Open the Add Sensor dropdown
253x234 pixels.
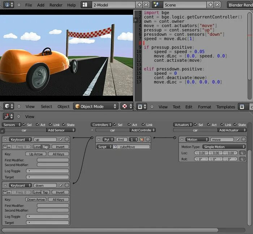point(61,130)
